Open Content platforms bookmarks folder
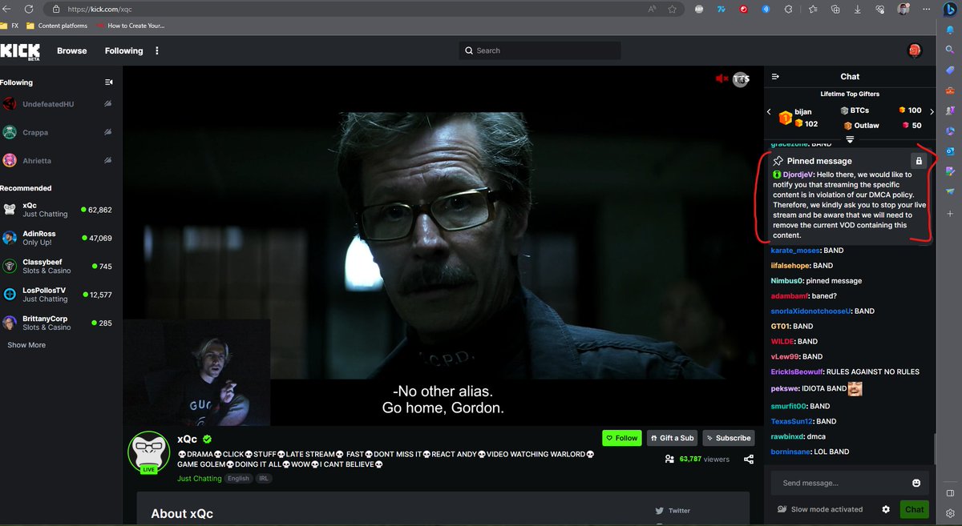 pyautogui.click(x=55, y=26)
